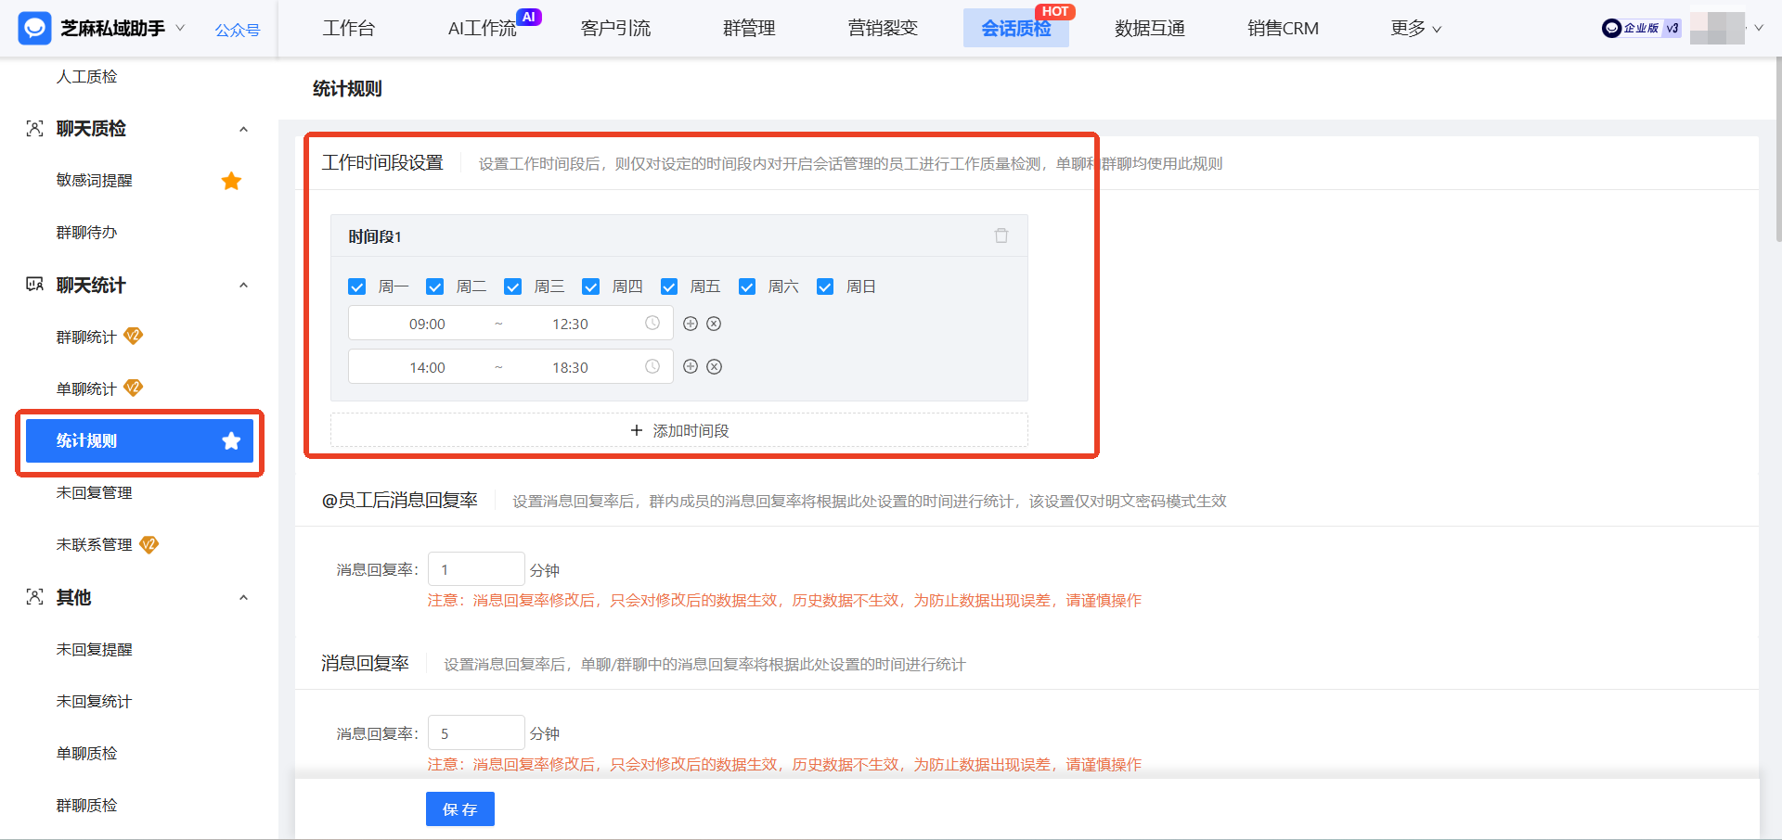Screen dimensions: 1782x840
Task: Click the remove icon beside the 14:00 time row
Action: [714, 366]
